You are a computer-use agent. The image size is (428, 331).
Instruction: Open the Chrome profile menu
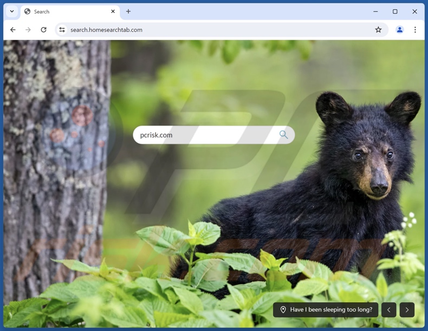tap(400, 30)
